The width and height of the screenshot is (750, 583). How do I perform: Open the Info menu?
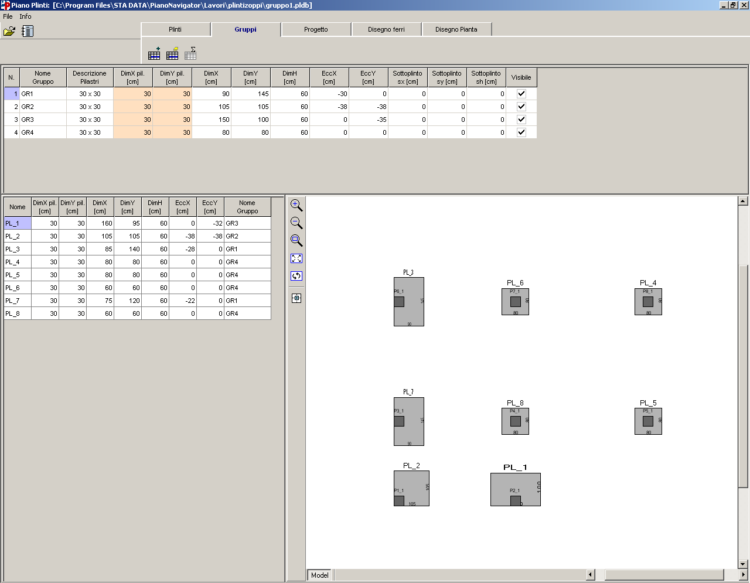click(x=25, y=16)
